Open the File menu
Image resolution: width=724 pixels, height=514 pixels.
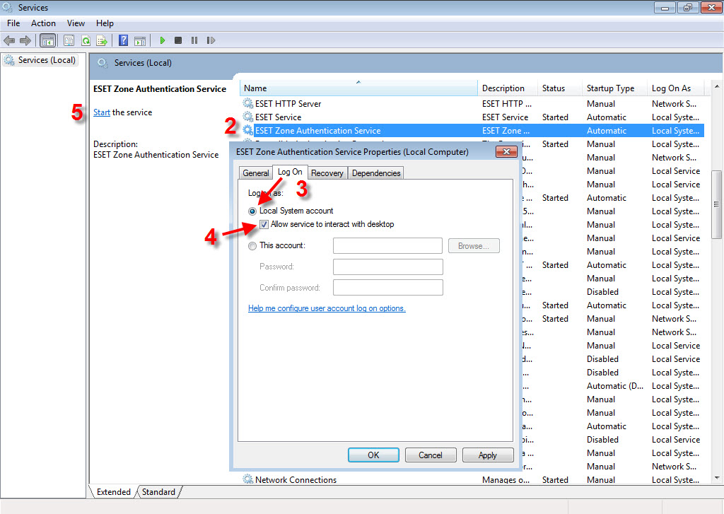coord(13,23)
